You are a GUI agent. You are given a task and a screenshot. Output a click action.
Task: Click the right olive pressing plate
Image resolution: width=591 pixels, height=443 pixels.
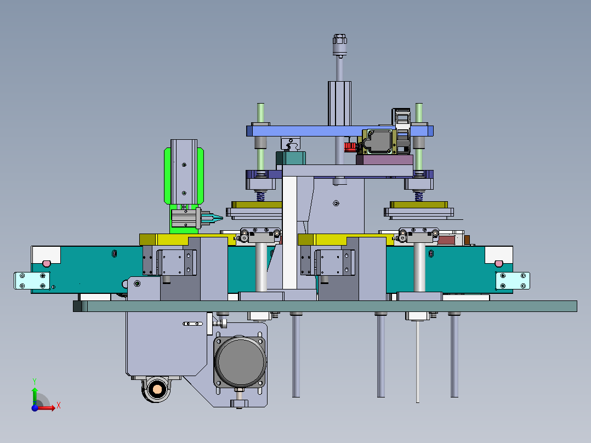coord(419,205)
